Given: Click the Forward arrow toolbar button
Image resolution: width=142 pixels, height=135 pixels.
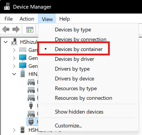Looking at the screenshot, I should [x=16, y=29].
